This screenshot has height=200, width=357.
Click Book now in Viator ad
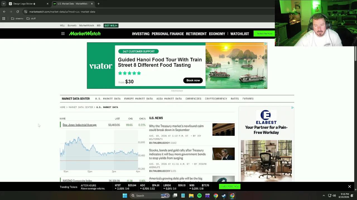pos(193,80)
